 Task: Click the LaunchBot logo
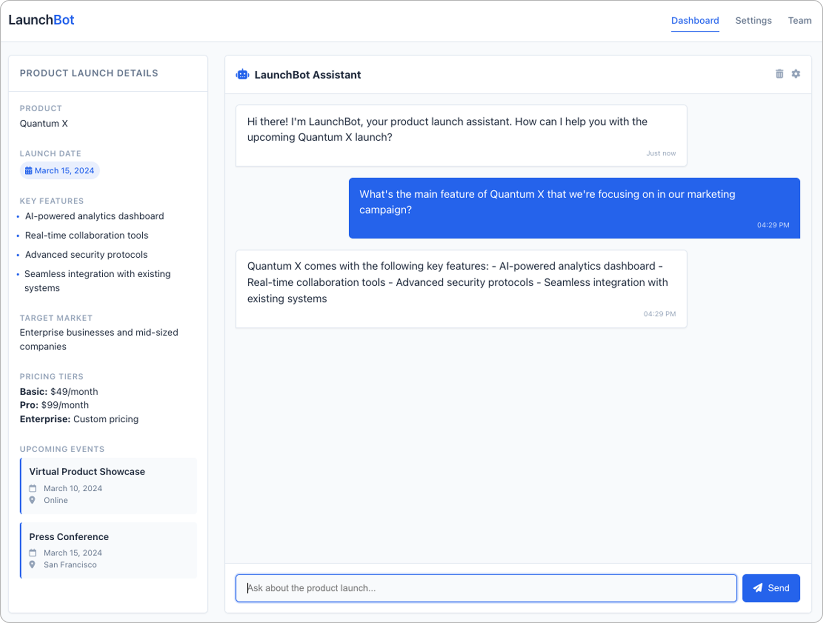41,20
